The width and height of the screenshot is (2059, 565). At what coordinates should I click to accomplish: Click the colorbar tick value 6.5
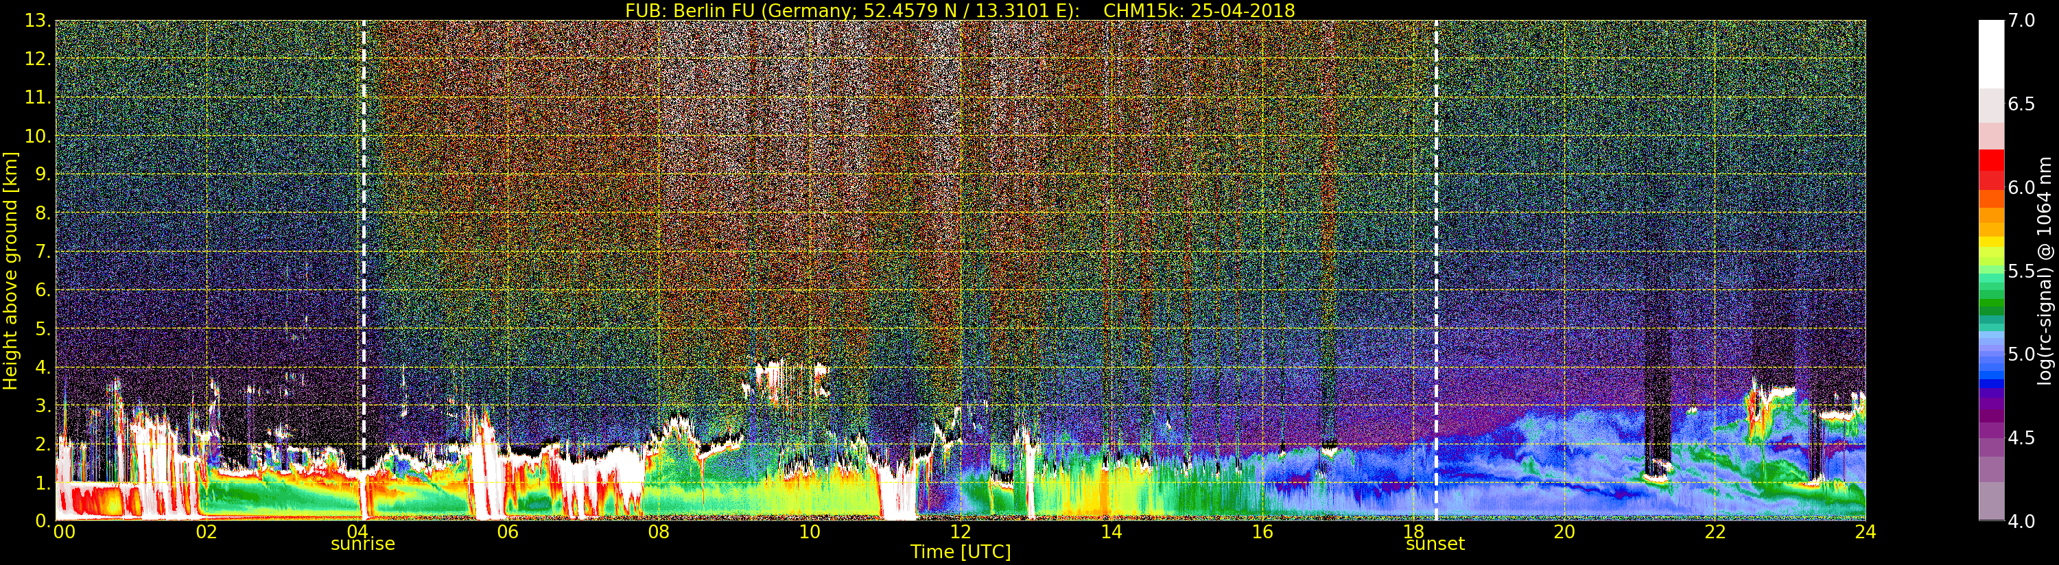coord(2021,104)
